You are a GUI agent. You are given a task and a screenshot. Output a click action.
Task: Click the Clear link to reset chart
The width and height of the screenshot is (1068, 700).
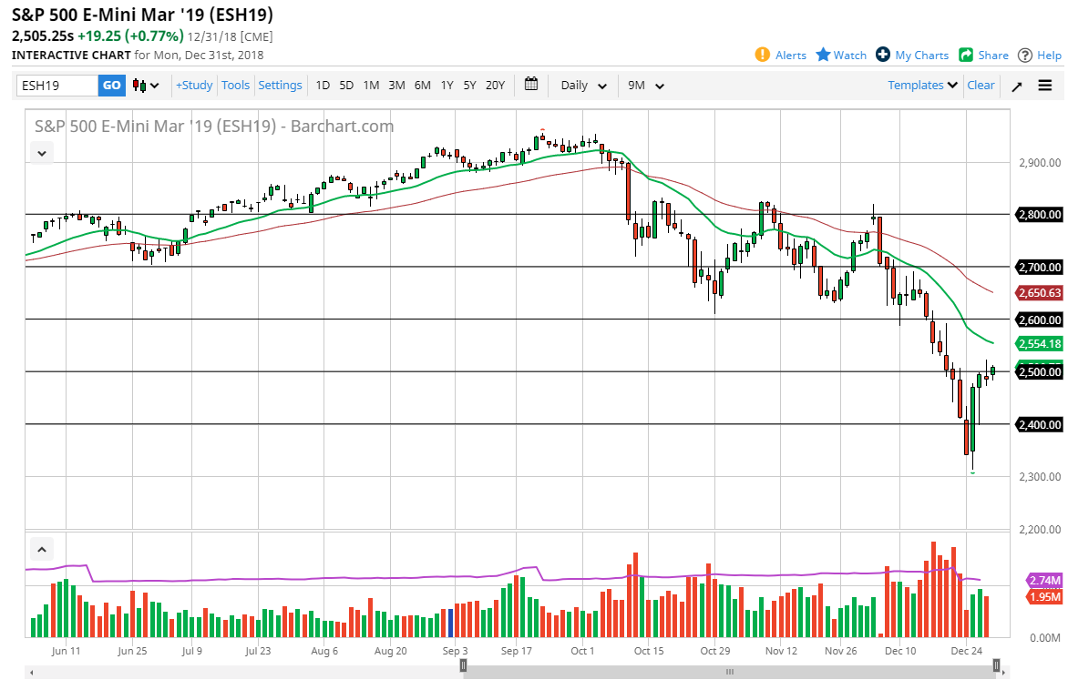[x=981, y=85]
